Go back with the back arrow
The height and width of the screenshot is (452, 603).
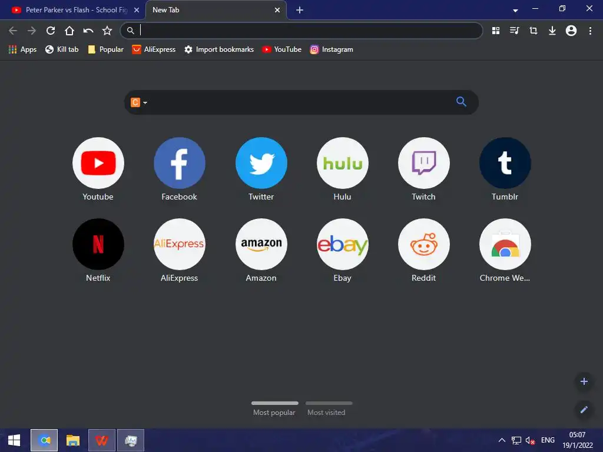point(13,31)
